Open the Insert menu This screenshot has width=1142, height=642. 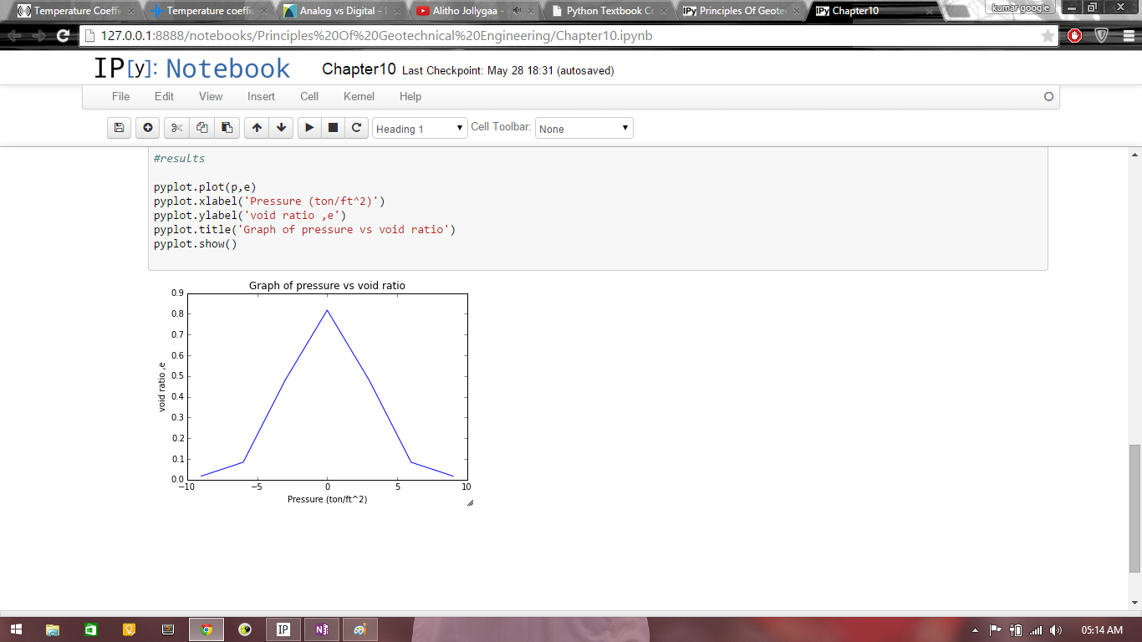(x=261, y=96)
